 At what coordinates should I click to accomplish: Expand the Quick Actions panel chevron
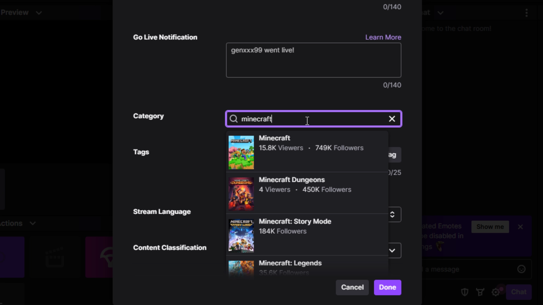[x=33, y=223]
